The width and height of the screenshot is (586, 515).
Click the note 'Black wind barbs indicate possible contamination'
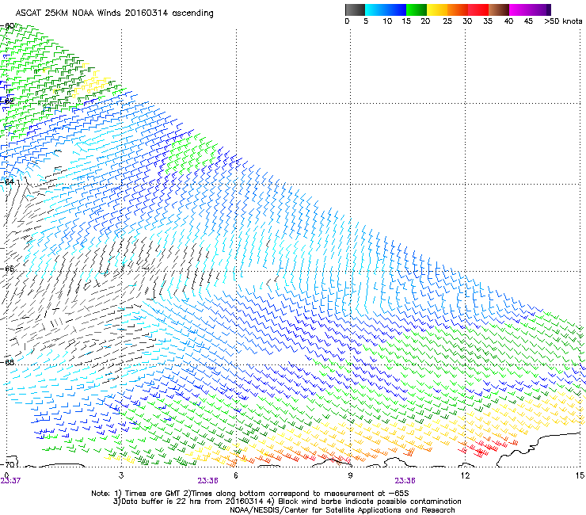370,502
